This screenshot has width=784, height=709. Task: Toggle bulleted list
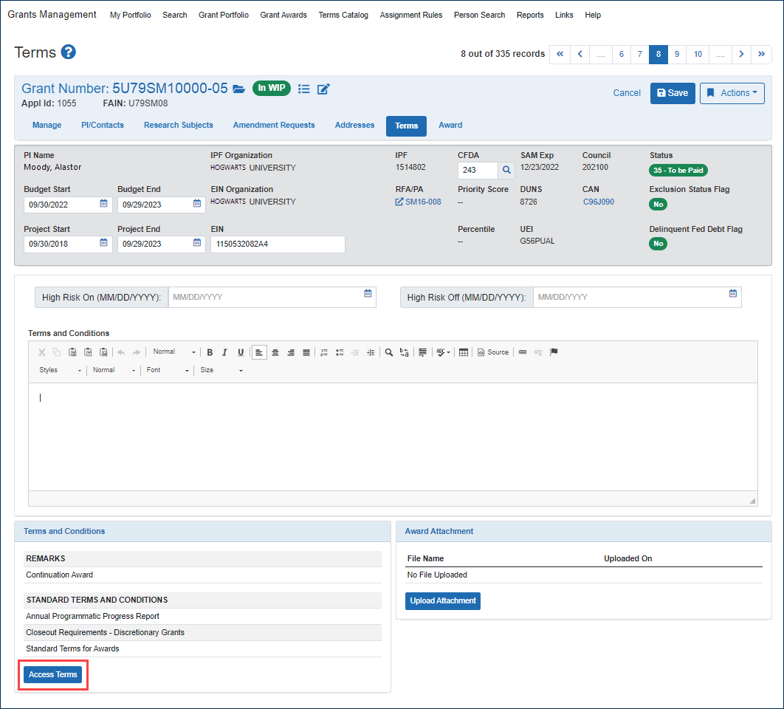click(x=340, y=352)
